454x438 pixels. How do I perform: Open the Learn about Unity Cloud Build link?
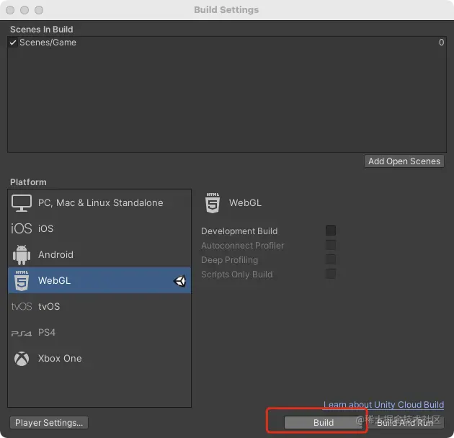(x=383, y=404)
